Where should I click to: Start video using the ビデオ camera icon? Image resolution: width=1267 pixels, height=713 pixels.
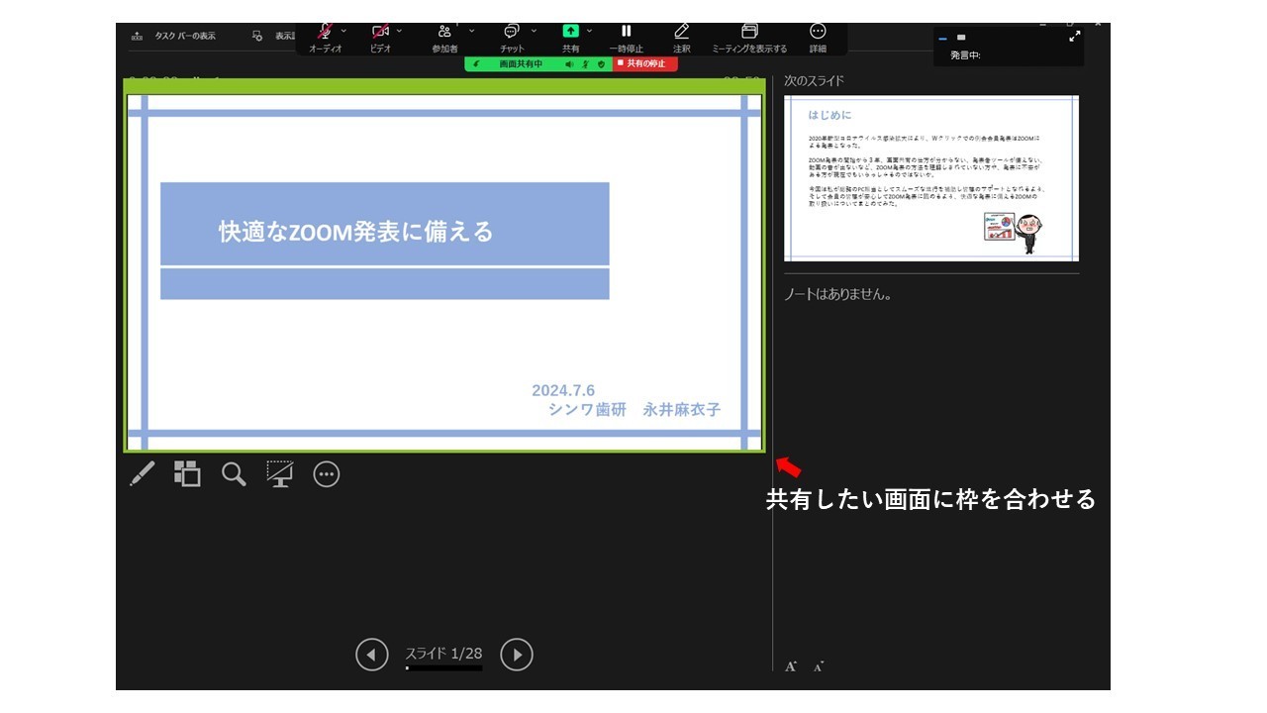tap(380, 31)
